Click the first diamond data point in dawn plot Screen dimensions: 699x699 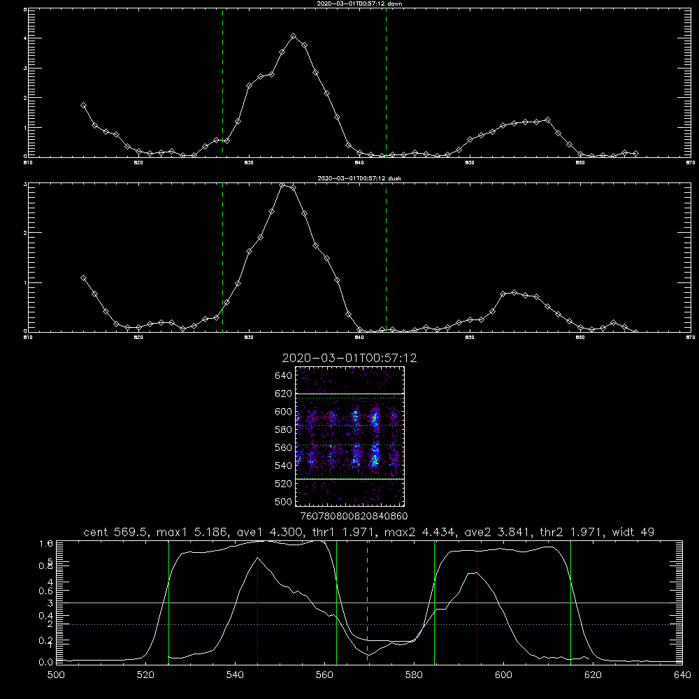(x=83, y=106)
